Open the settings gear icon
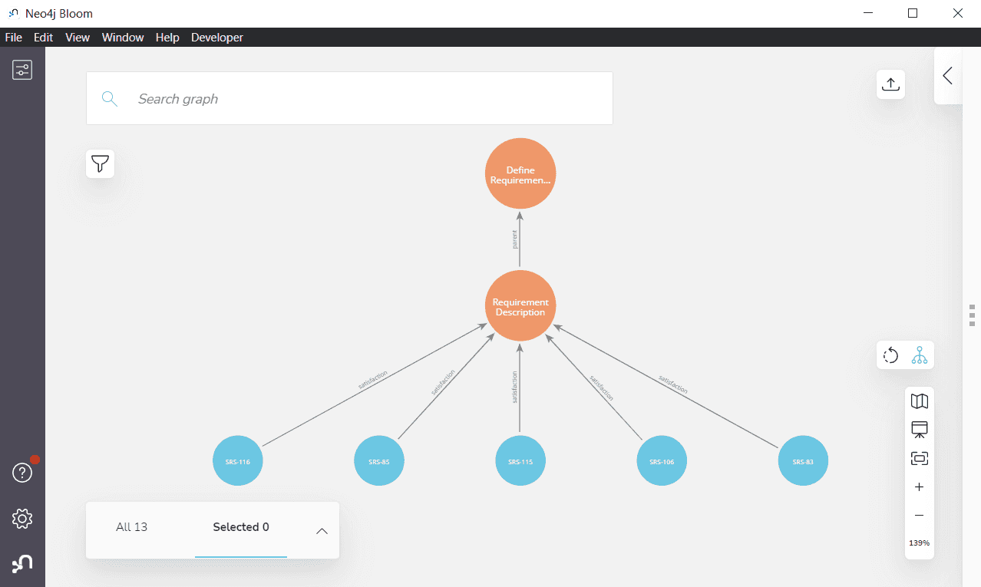This screenshot has width=981, height=587. [22, 519]
